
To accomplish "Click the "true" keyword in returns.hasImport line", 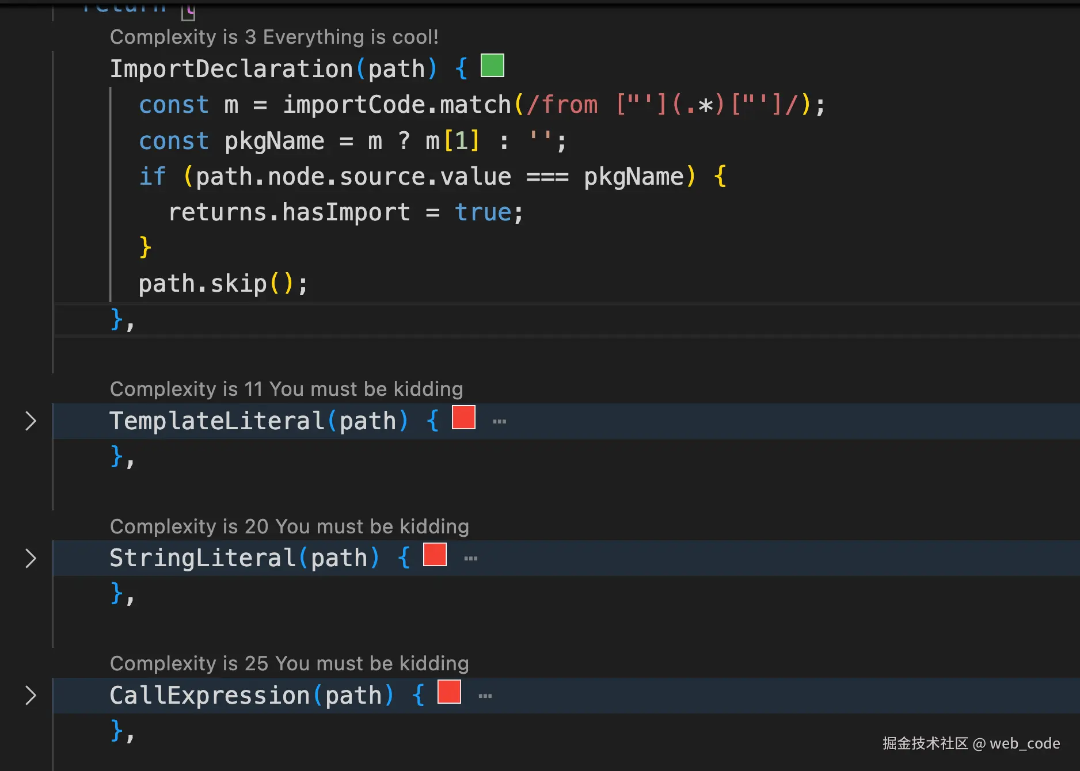I will [x=482, y=213].
